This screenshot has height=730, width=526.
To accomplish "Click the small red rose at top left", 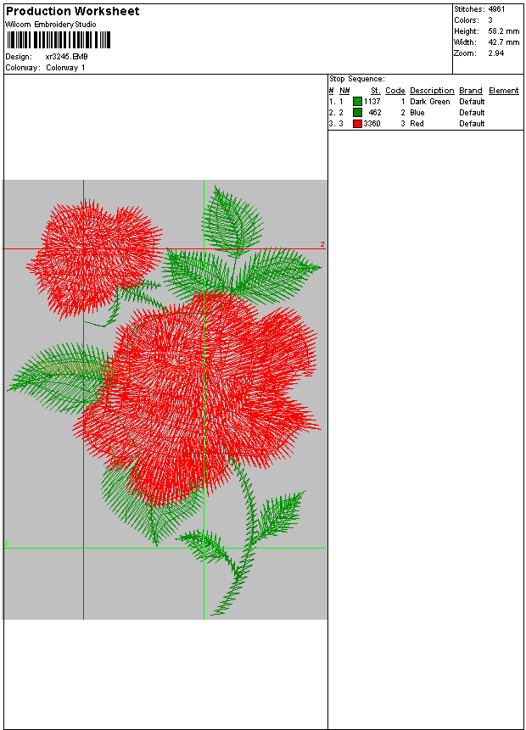I will coord(93,254).
